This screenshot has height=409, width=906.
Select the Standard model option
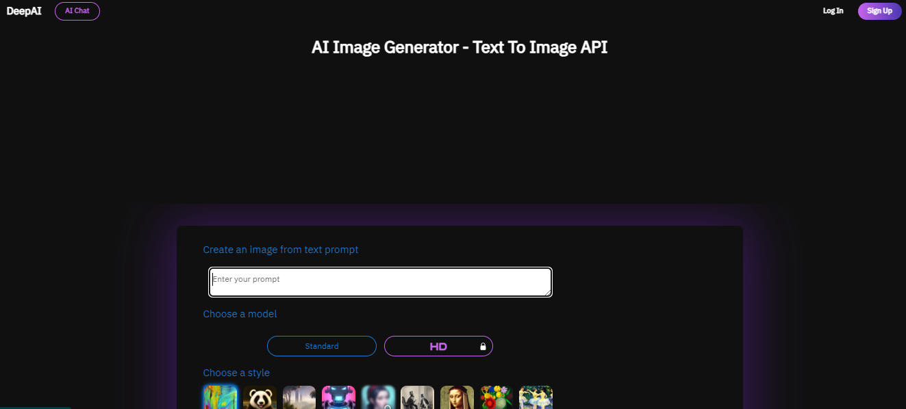click(x=322, y=346)
